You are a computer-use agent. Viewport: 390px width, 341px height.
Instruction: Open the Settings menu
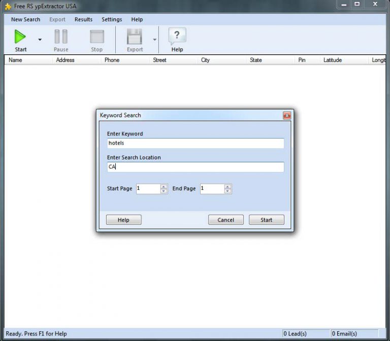(112, 20)
